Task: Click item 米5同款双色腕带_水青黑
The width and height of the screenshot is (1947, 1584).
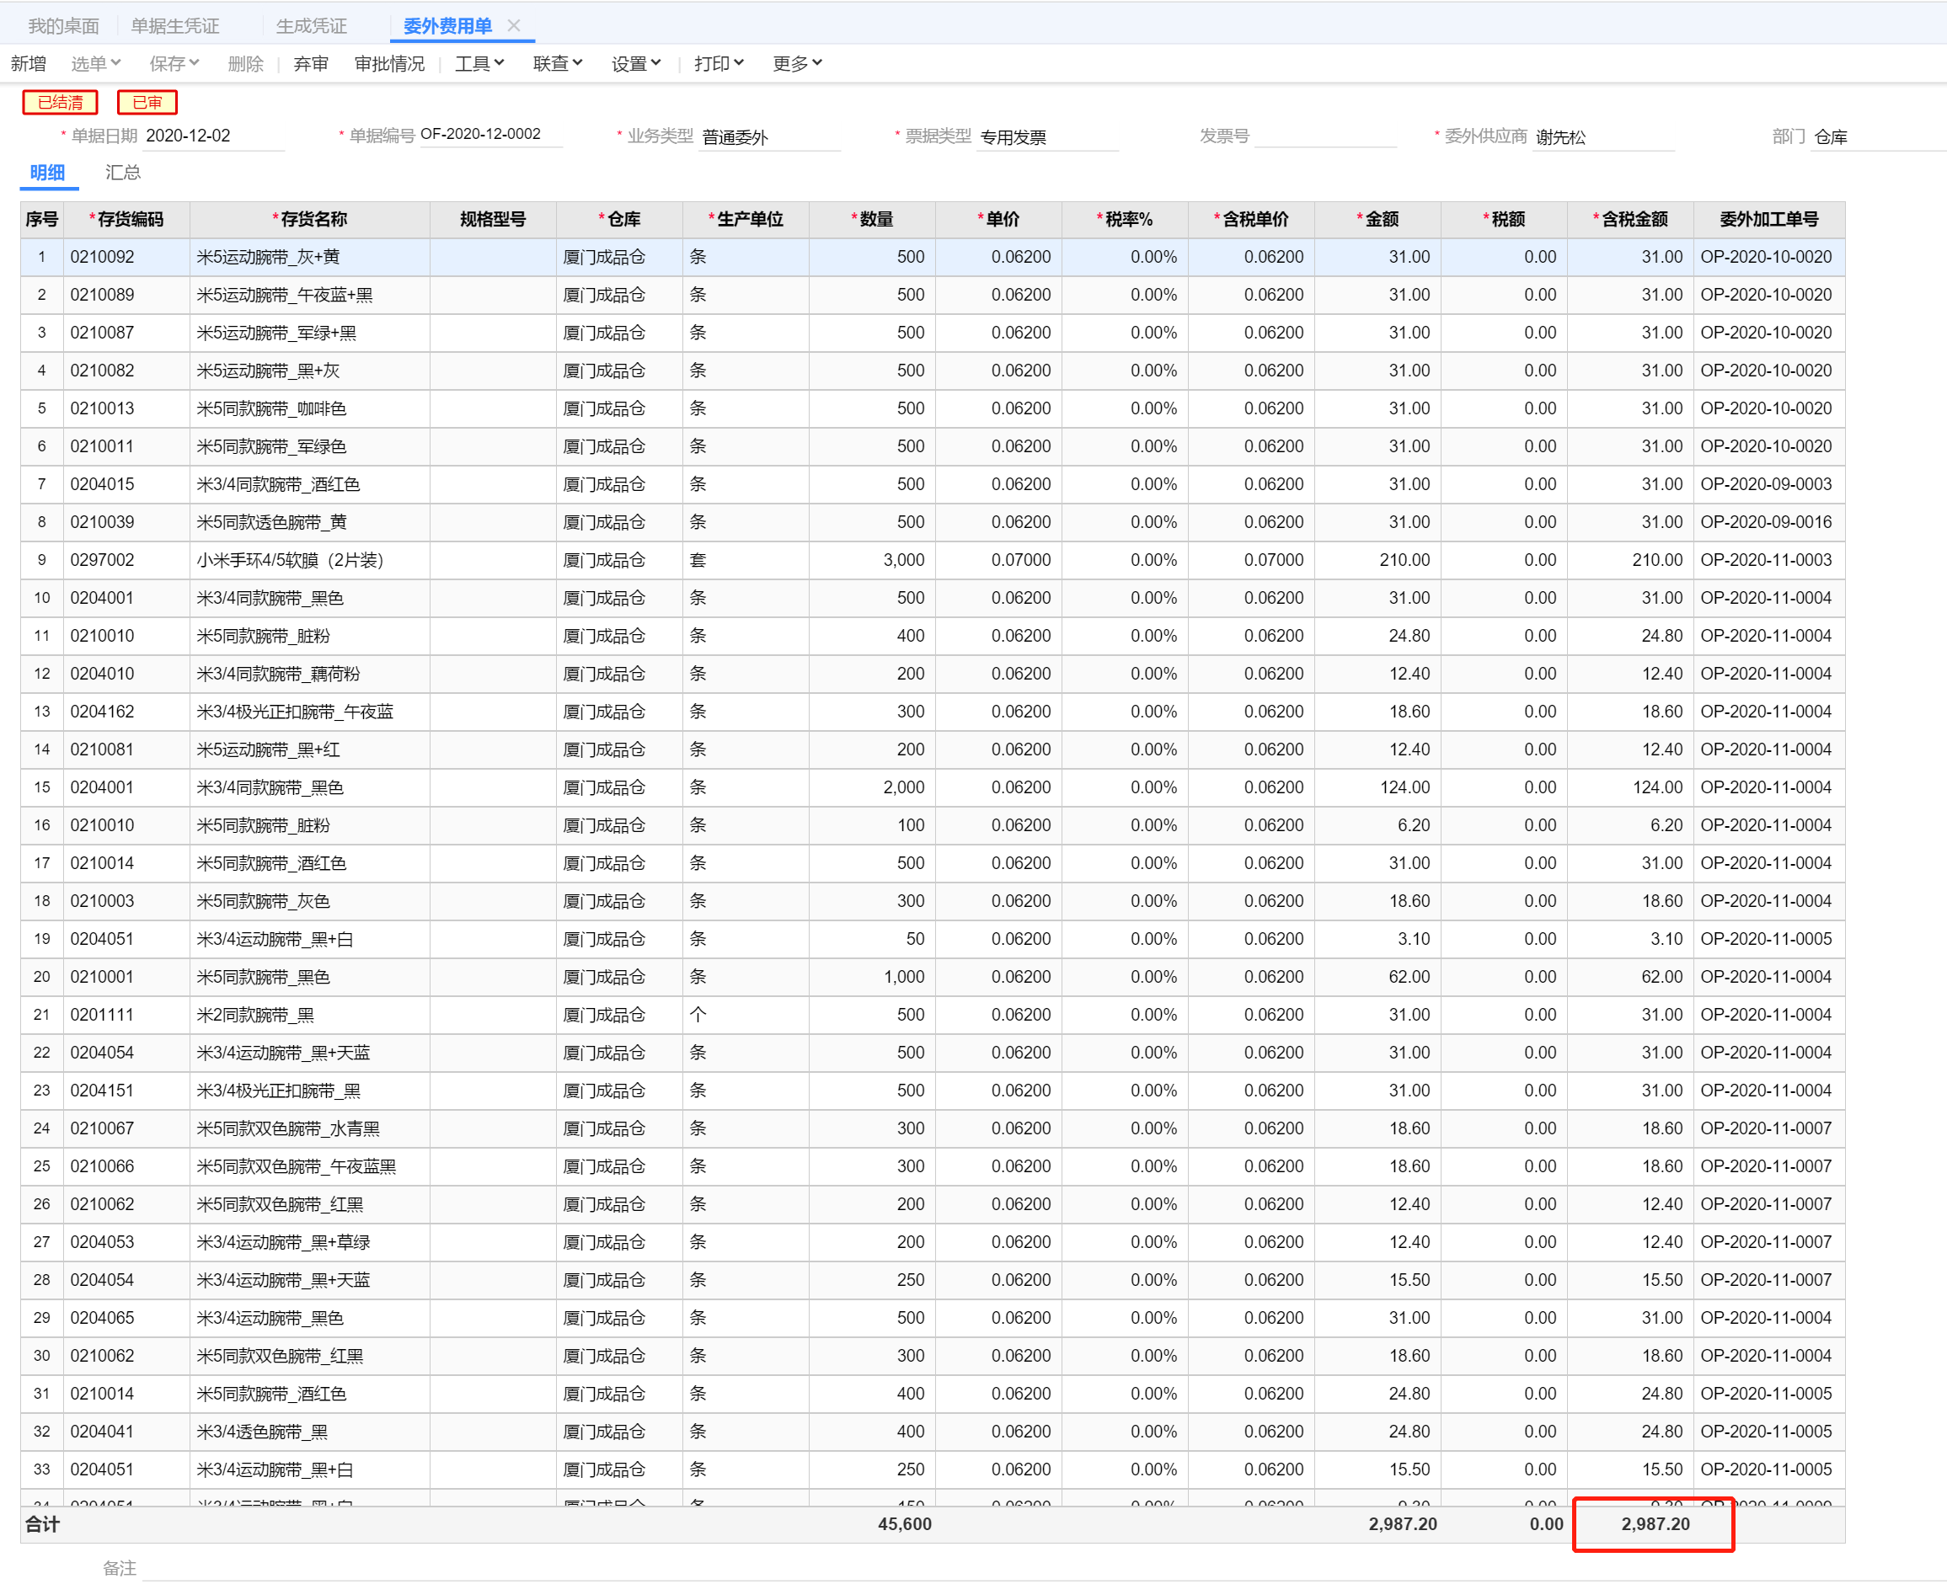Action: (x=288, y=1128)
